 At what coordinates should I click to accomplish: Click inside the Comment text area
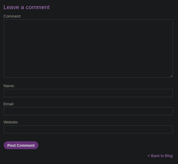[x=88, y=48]
